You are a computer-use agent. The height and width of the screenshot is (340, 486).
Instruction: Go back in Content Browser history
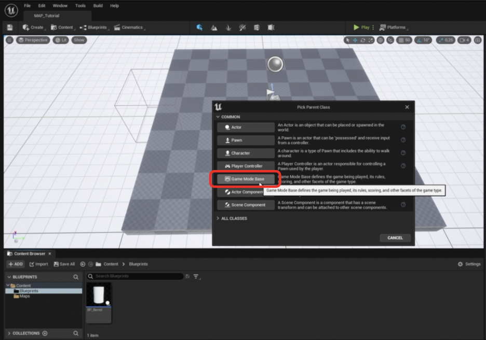point(83,264)
